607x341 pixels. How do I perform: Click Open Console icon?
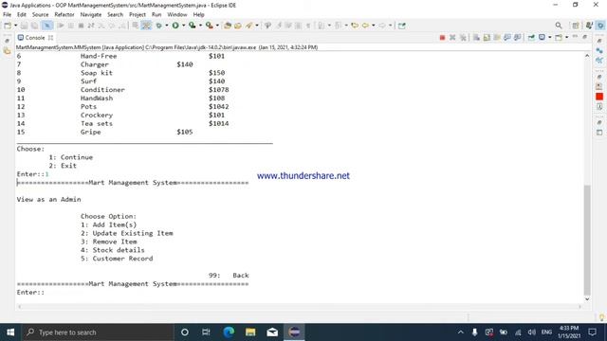coord(559,38)
